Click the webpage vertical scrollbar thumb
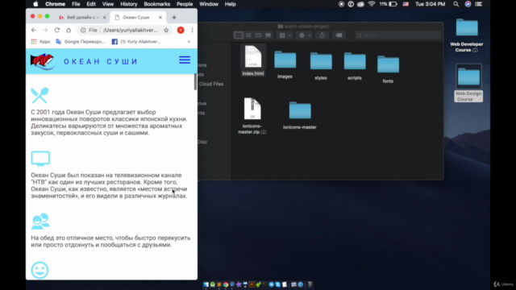The height and width of the screenshot is (290, 516). coord(195,81)
